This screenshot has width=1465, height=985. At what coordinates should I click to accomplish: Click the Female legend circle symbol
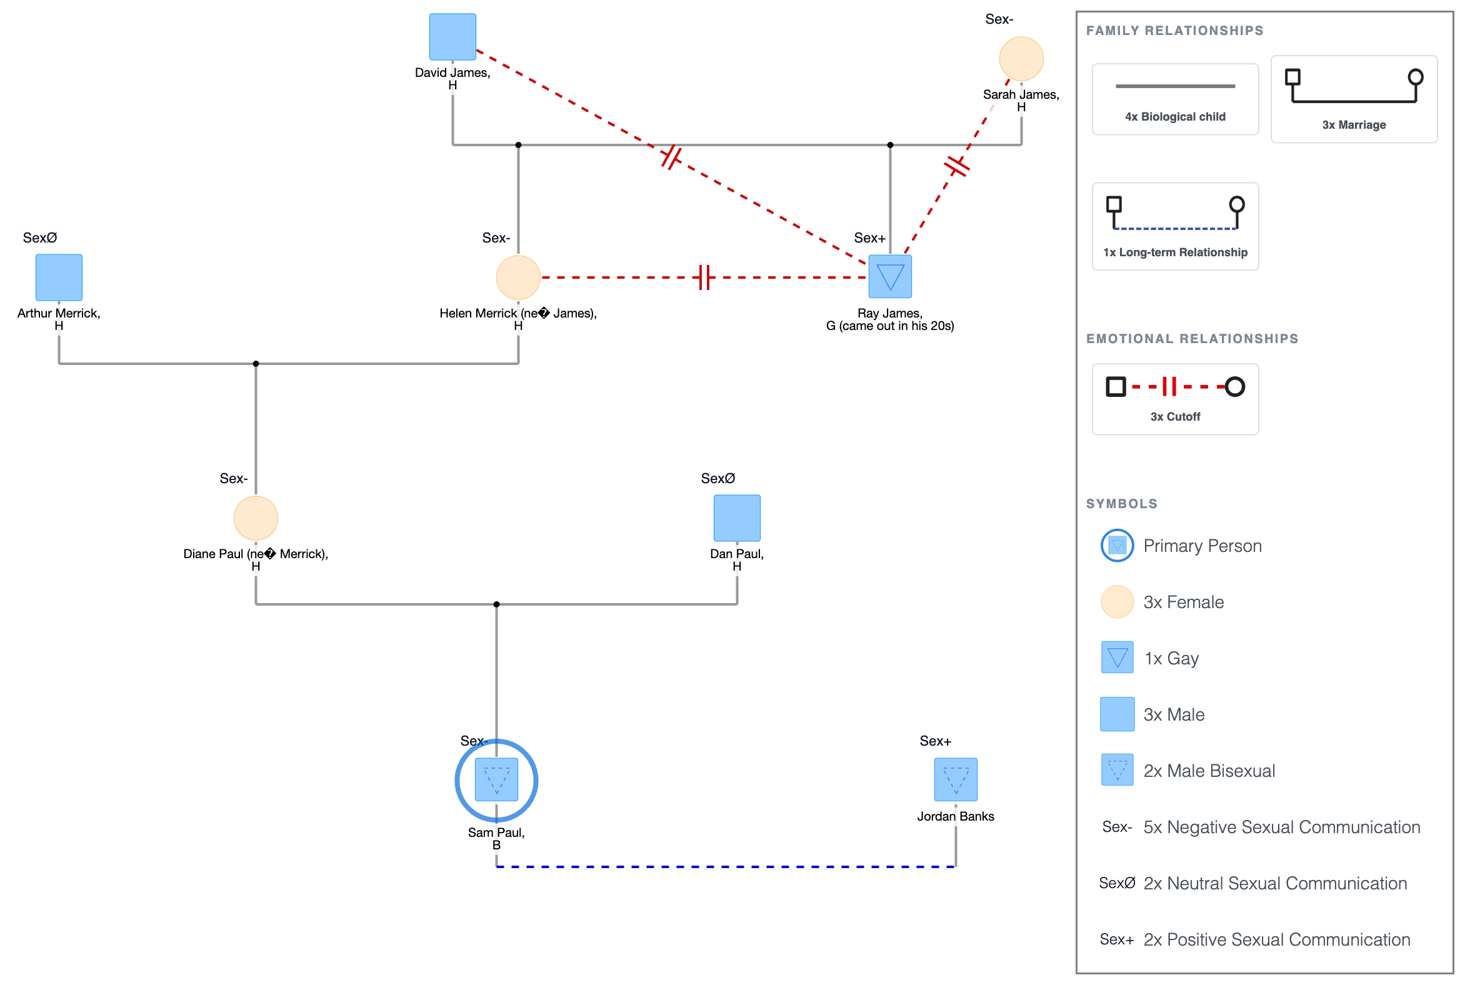[x=1117, y=601]
